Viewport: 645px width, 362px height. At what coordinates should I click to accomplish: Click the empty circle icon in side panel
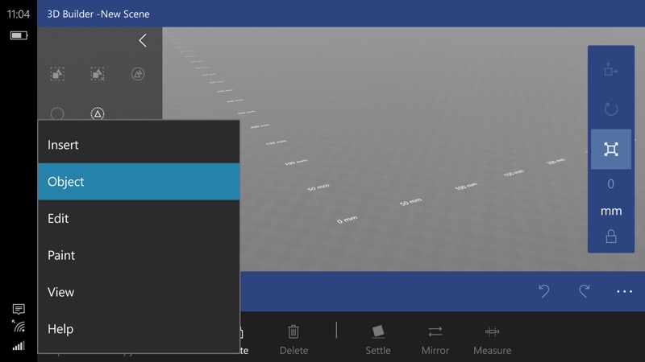coord(57,113)
